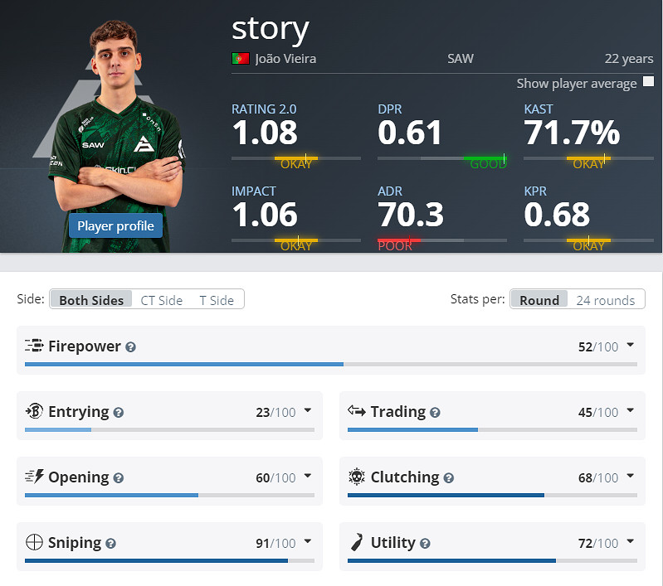Viewport: 663px width, 586px height.
Task: Click the Sniping crosshair icon
Action: (34, 543)
